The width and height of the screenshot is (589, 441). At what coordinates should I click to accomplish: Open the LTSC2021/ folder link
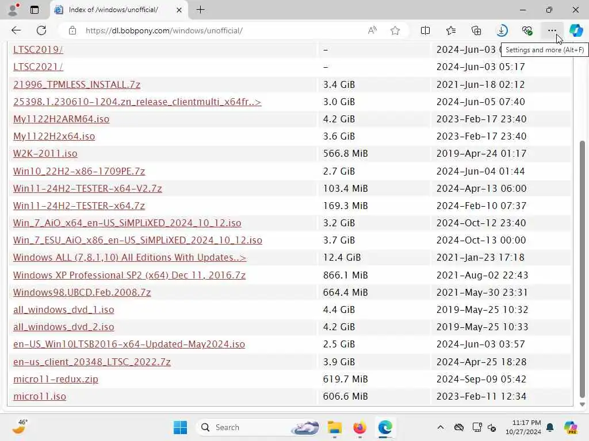point(38,67)
